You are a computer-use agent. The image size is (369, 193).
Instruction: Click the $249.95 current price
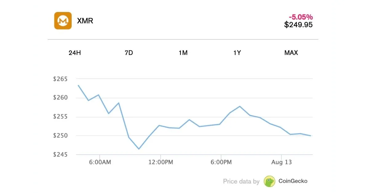(x=298, y=25)
